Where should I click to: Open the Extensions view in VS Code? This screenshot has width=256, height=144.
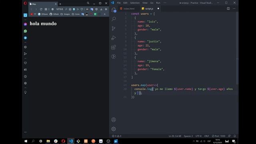click(114, 47)
